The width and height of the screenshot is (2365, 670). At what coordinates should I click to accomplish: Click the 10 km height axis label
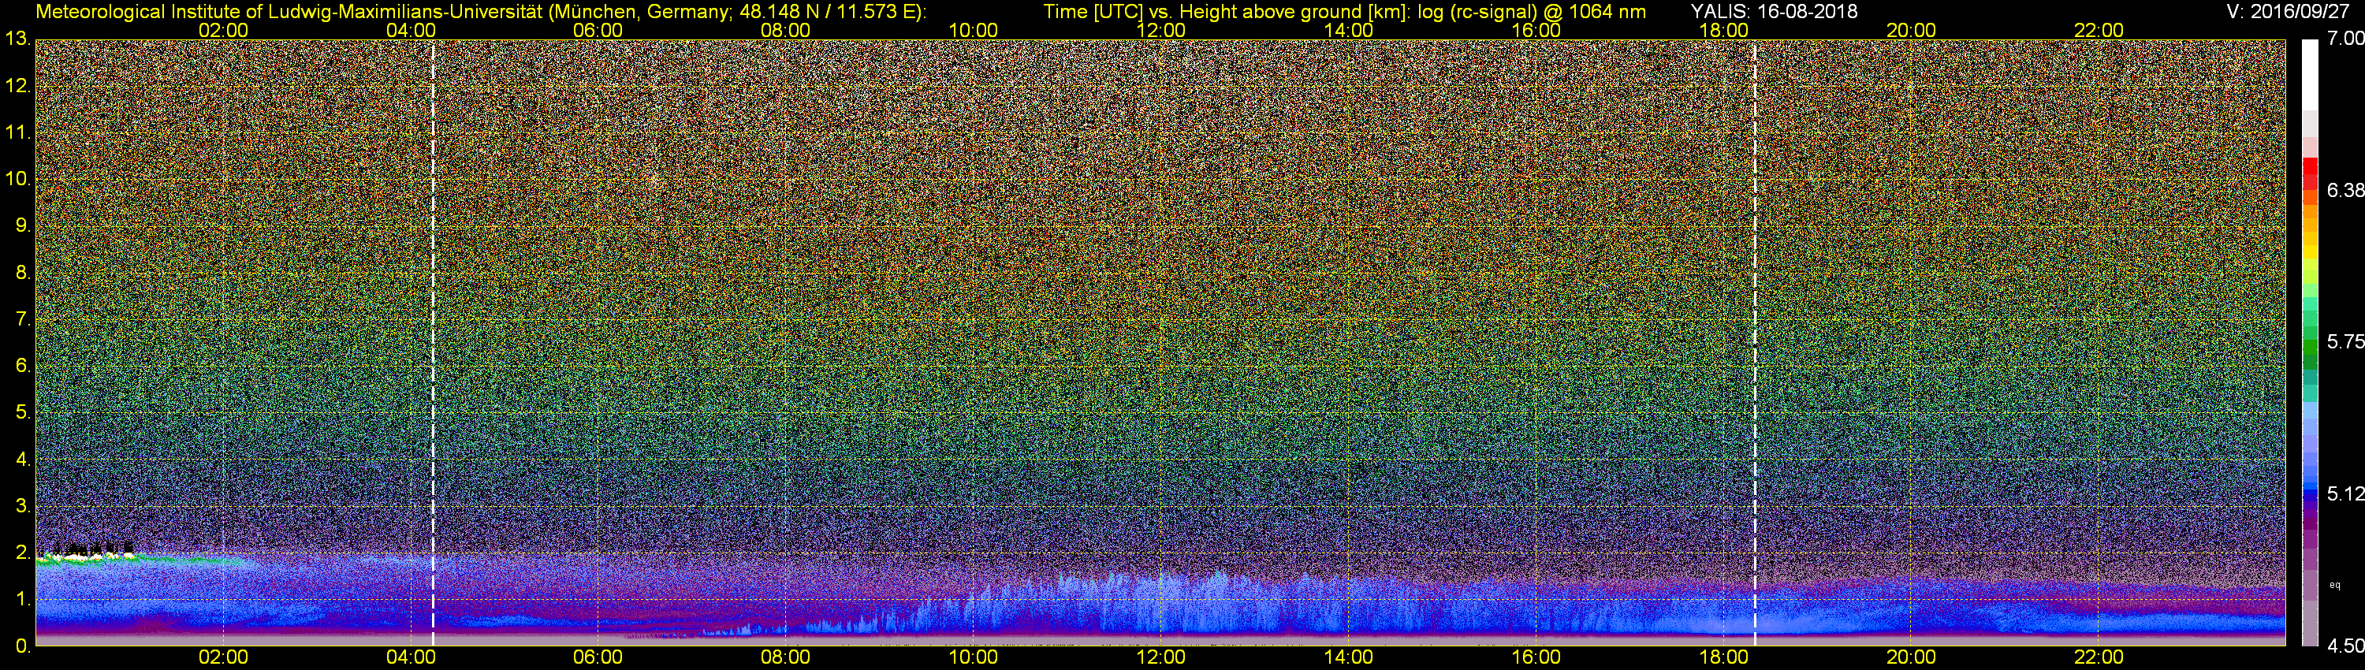tap(17, 179)
